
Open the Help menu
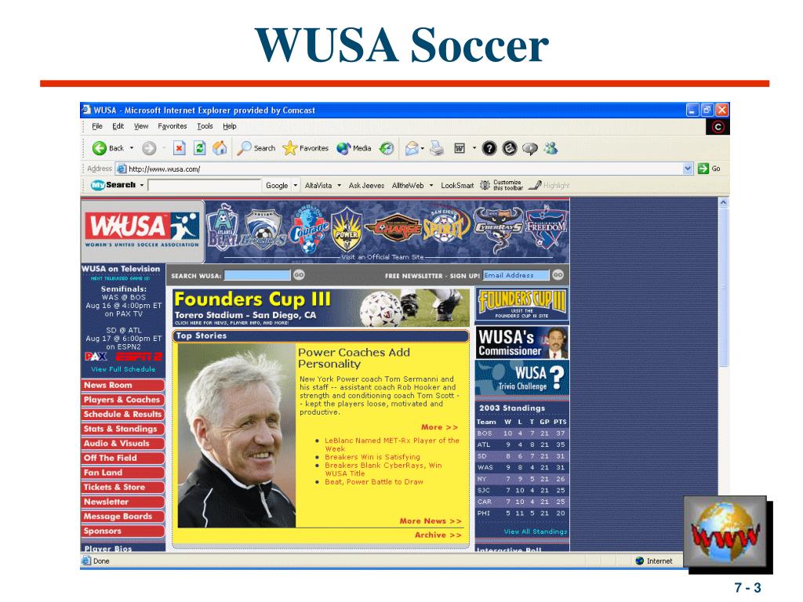pyautogui.click(x=230, y=126)
